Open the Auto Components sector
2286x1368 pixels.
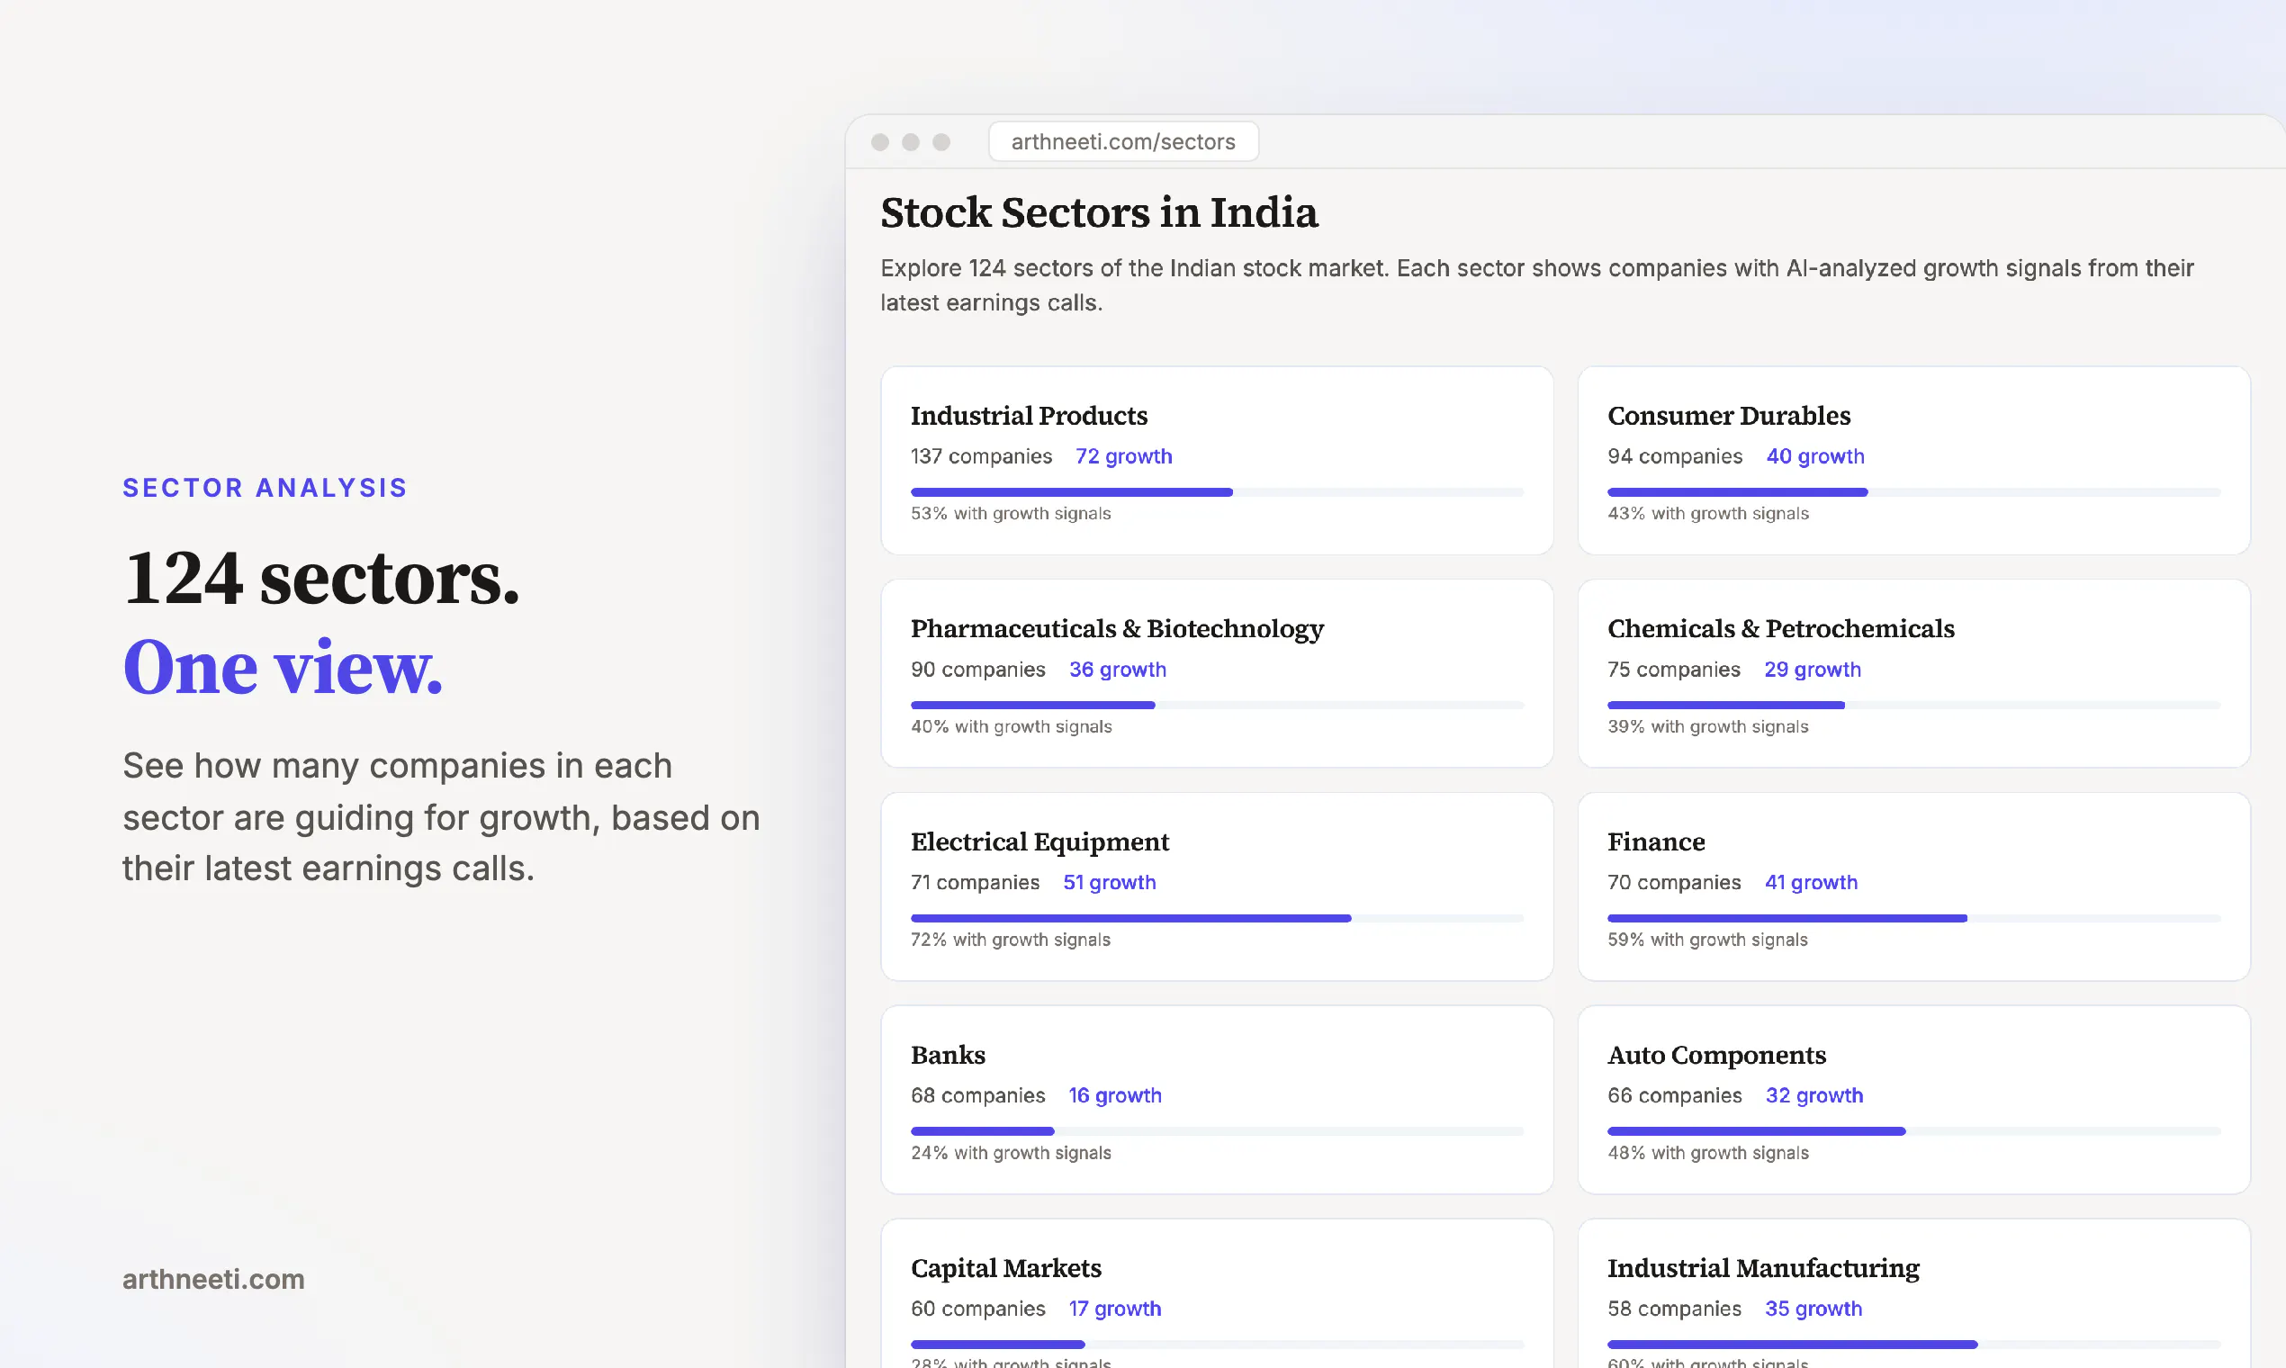1913,1100
